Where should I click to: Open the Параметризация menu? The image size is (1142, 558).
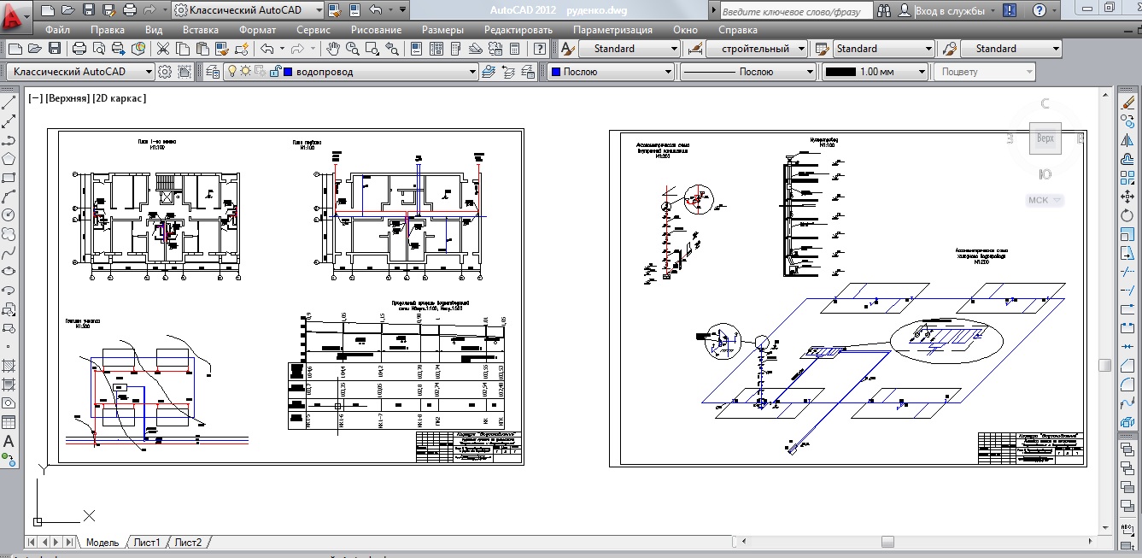(x=612, y=30)
